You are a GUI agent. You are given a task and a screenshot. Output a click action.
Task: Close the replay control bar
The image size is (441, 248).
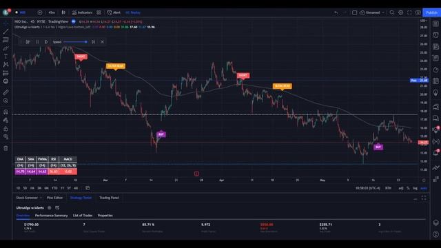103,42
